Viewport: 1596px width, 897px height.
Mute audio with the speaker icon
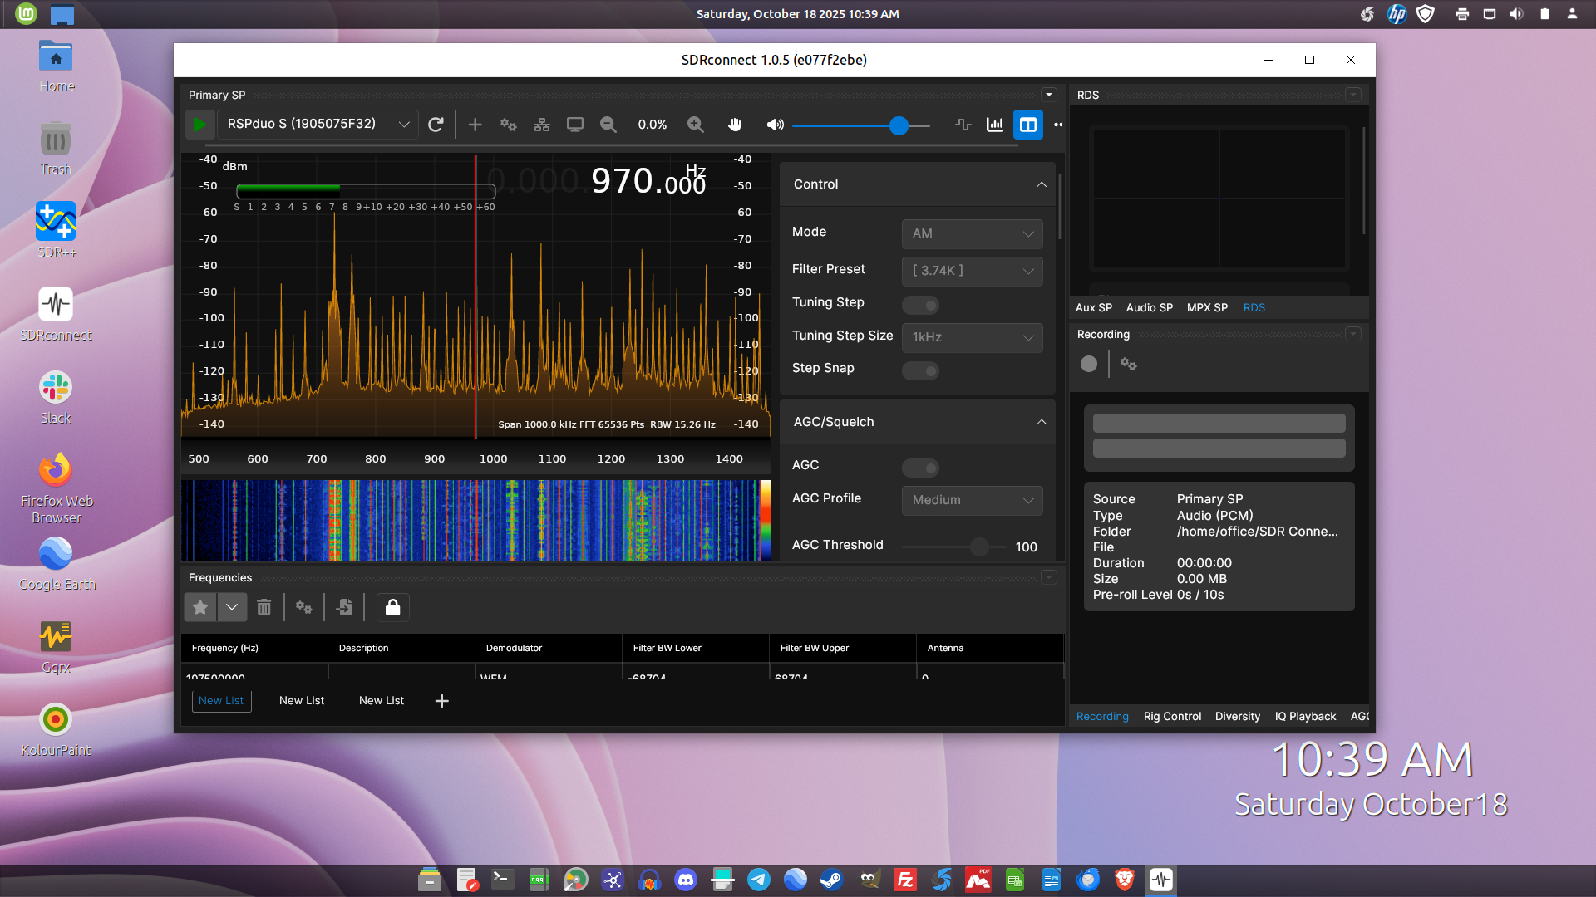tap(775, 125)
